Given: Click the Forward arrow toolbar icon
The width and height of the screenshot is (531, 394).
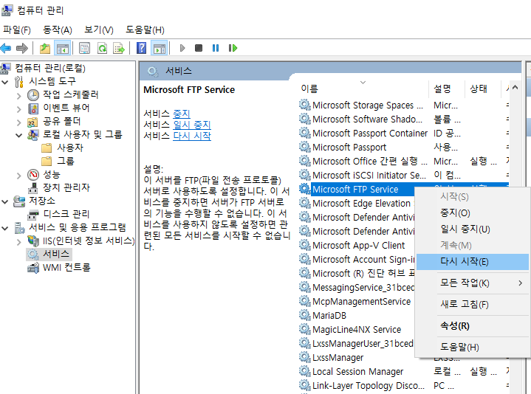Looking at the screenshot, I should [22, 48].
